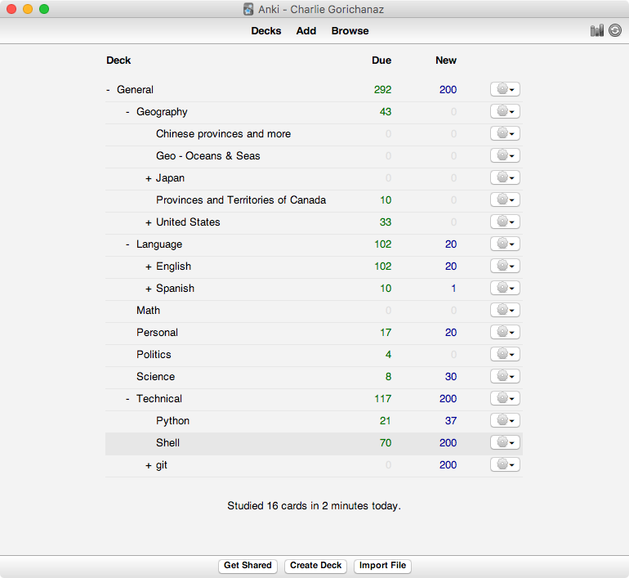Click the yellow minimize window button
Image resolution: width=629 pixels, height=578 pixels.
tap(28, 9)
